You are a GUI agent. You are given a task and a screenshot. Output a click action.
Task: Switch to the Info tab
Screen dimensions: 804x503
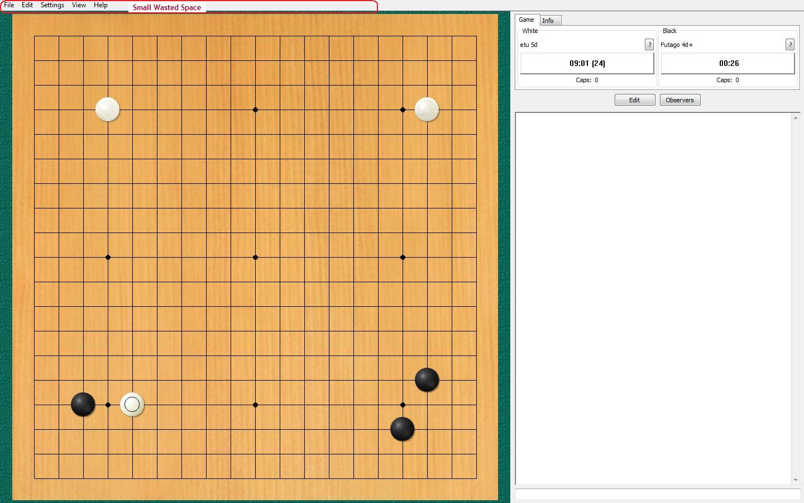click(x=549, y=21)
